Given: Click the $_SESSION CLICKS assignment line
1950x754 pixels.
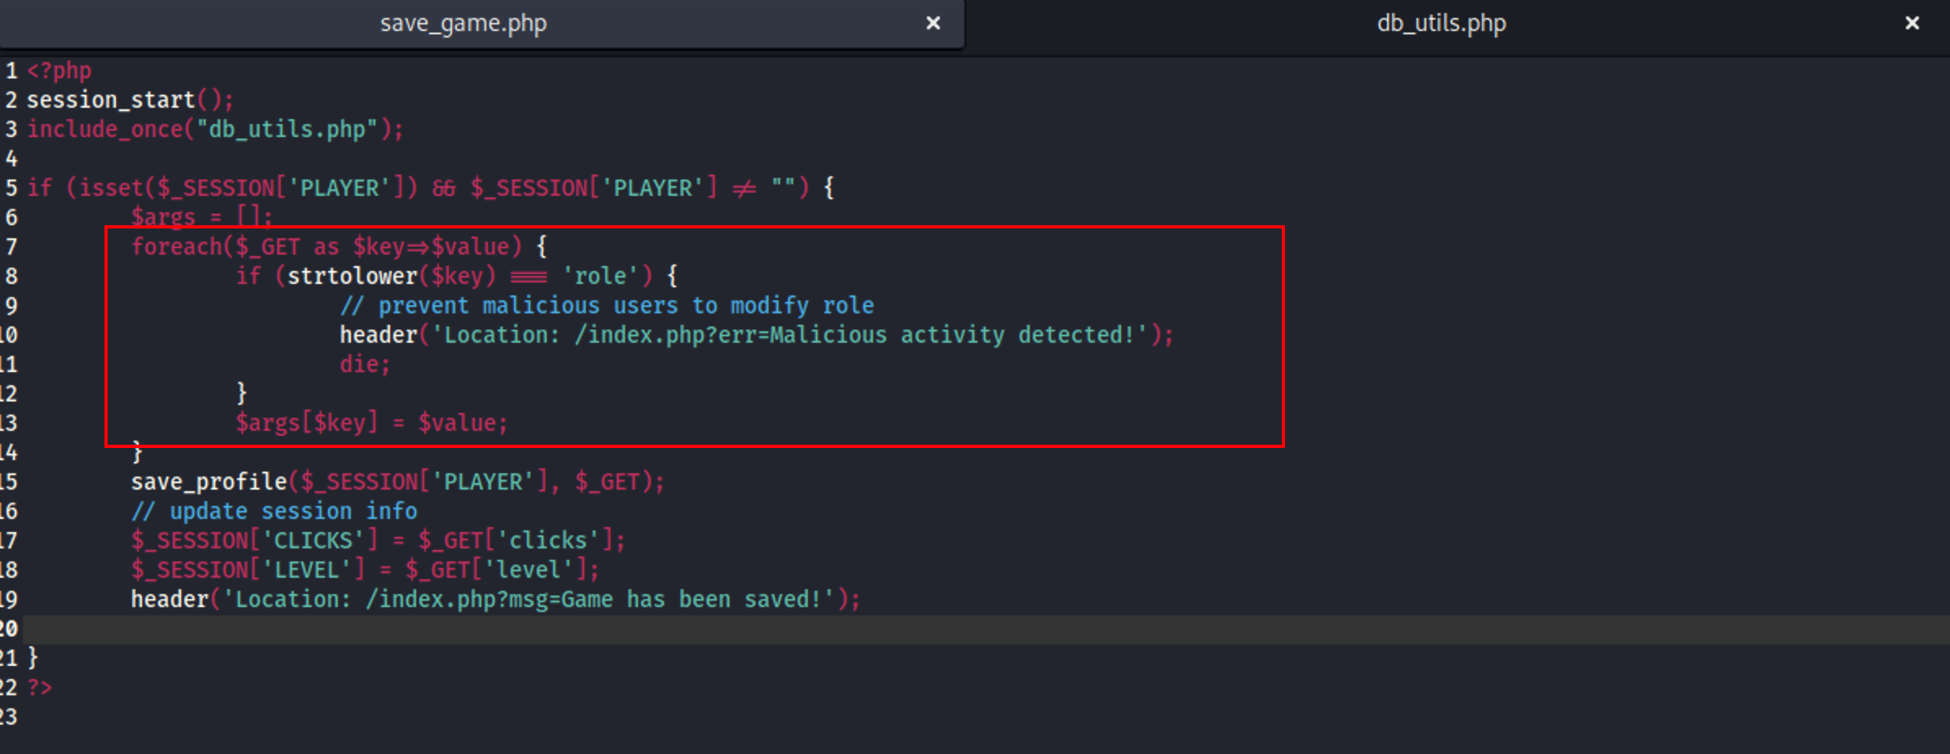Looking at the screenshot, I should (379, 541).
